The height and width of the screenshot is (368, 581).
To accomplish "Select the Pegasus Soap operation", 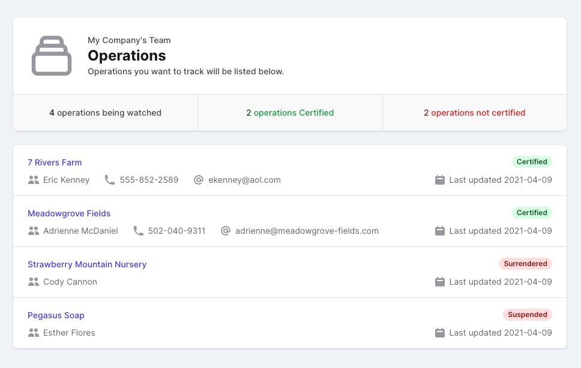I will [x=56, y=315].
